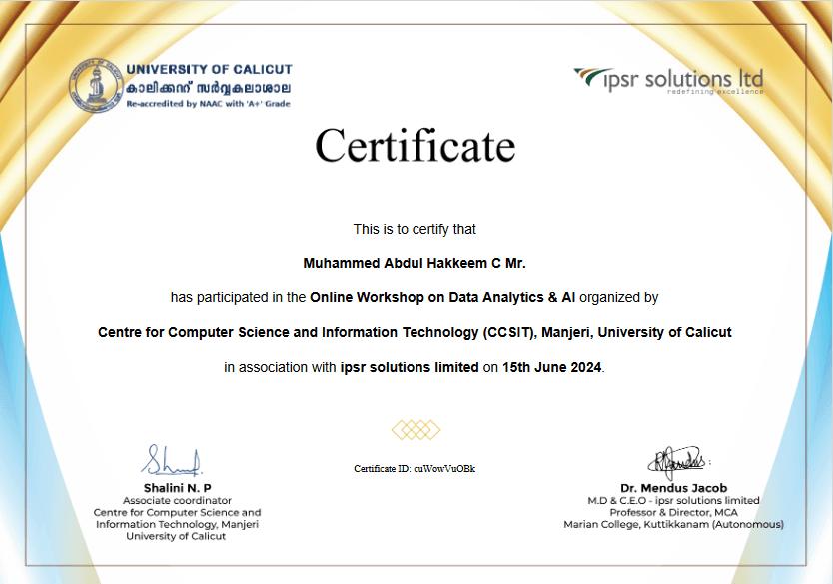Click Dr. Mendus Jacob's handwritten signature

point(677,461)
